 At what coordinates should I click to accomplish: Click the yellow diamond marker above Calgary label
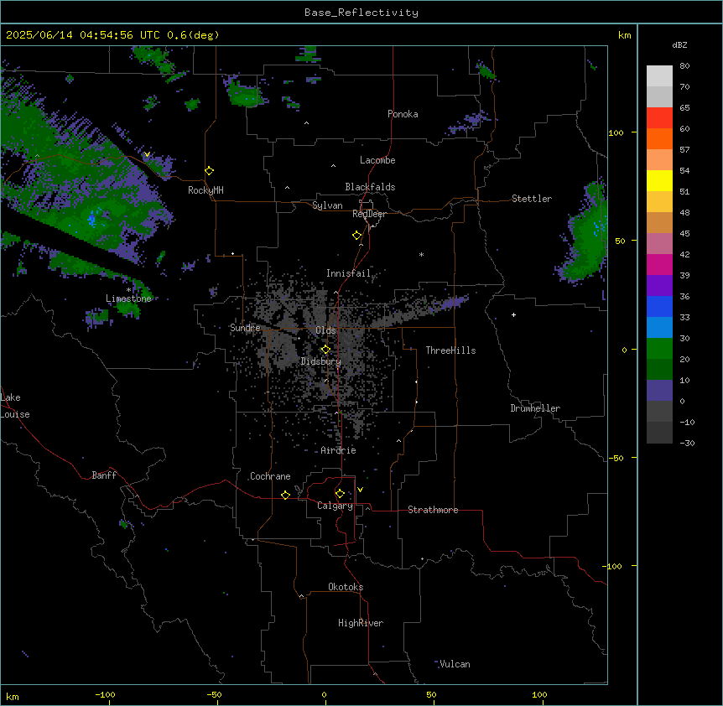340,494
